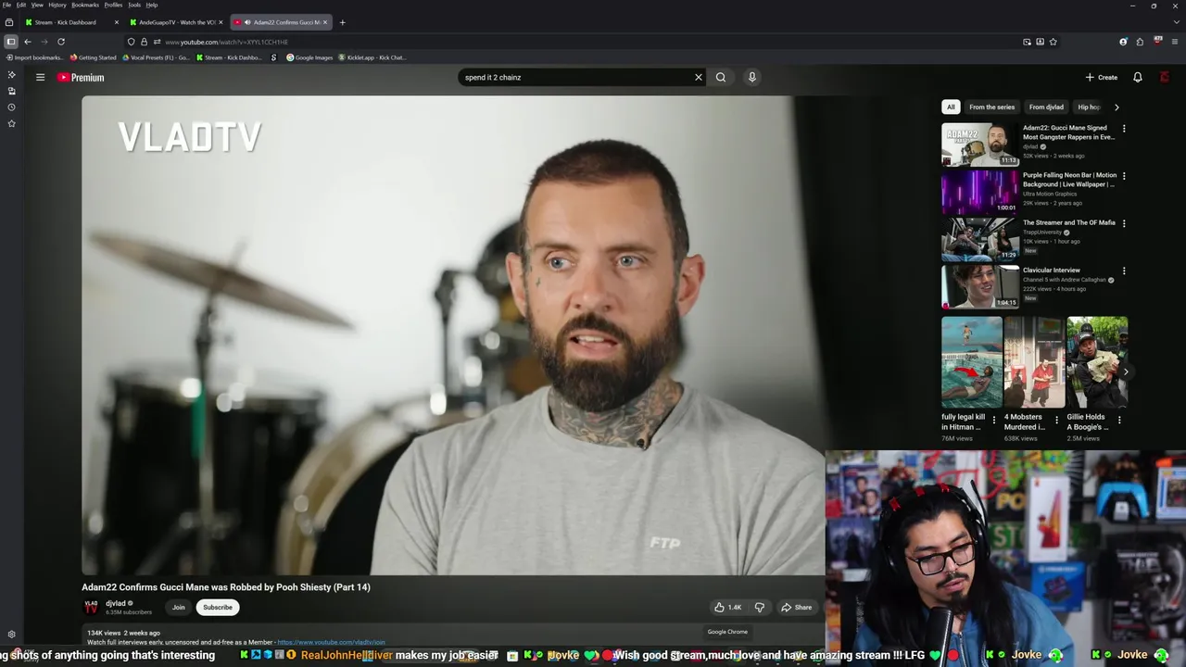Open the Create button menu

click(1102, 77)
